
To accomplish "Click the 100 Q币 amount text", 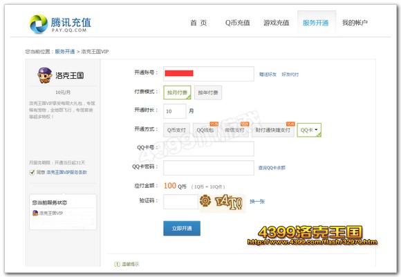I will tap(175, 186).
